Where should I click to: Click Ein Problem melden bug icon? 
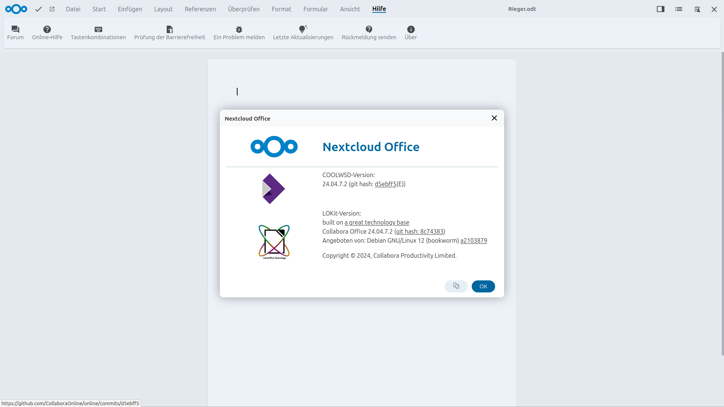[x=239, y=33]
